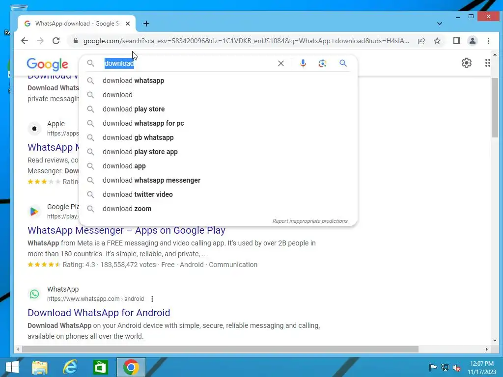
Task: Click the Apple favicon in results
Action: pos(34,129)
